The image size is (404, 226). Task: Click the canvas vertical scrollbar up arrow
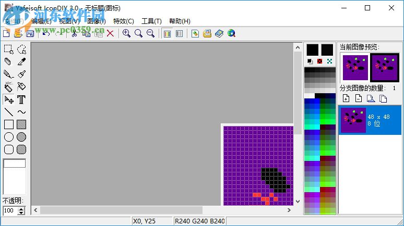pos(298,47)
